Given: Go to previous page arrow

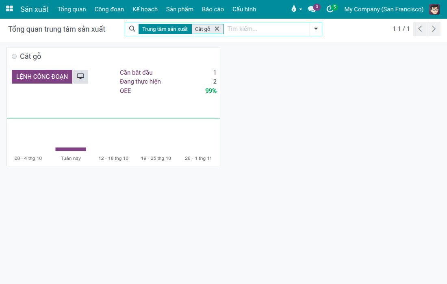Looking at the screenshot, I should tap(420, 29).
